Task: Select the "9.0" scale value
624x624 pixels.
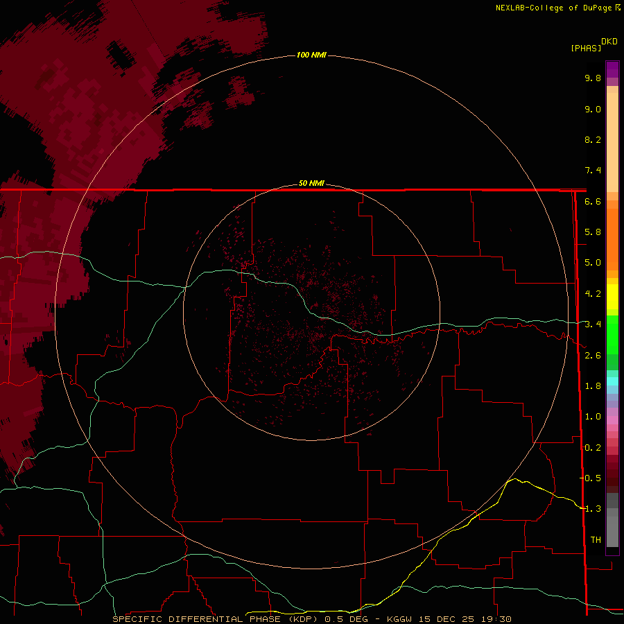Action: pyautogui.click(x=593, y=109)
